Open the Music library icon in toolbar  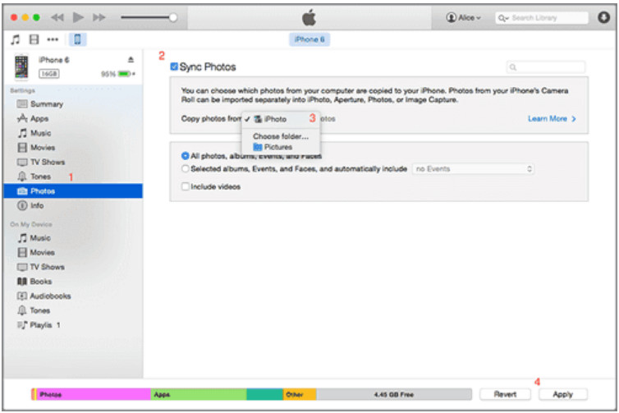[x=16, y=39]
